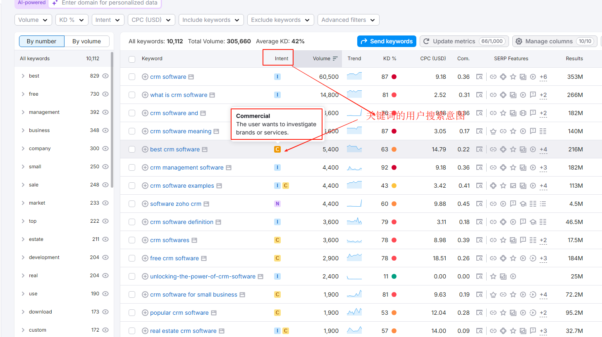Click the video SERP feature icon for "crm software"
602x337 pixels.
click(533, 77)
